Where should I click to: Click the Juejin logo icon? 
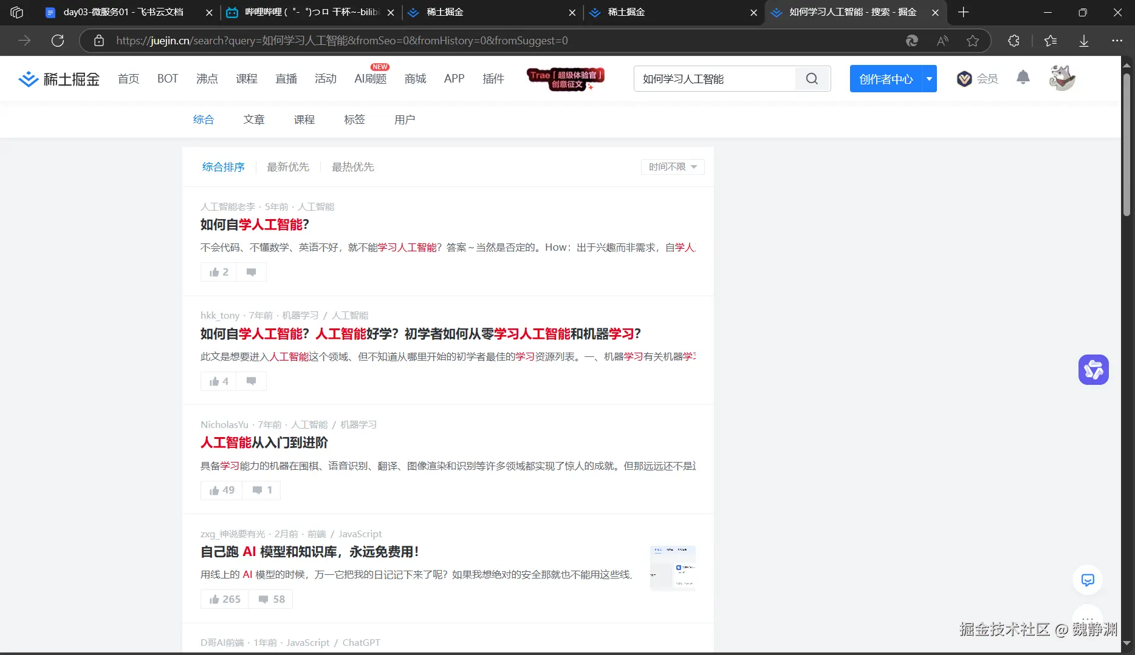(x=28, y=78)
